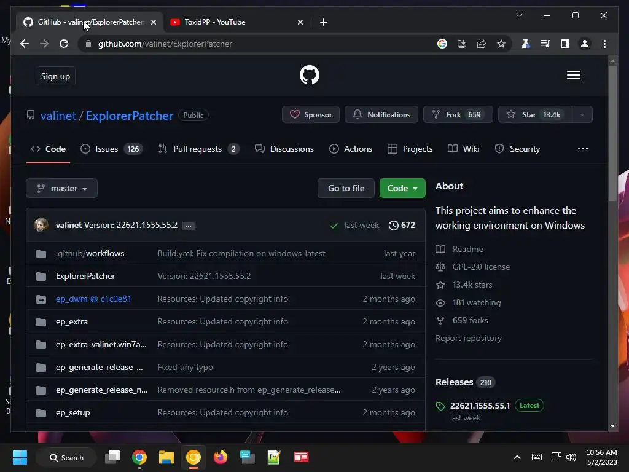The width and height of the screenshot is (629, 472).
Task: Click the page vertical scrollbar thumb
Action: (x=612, y=133)
